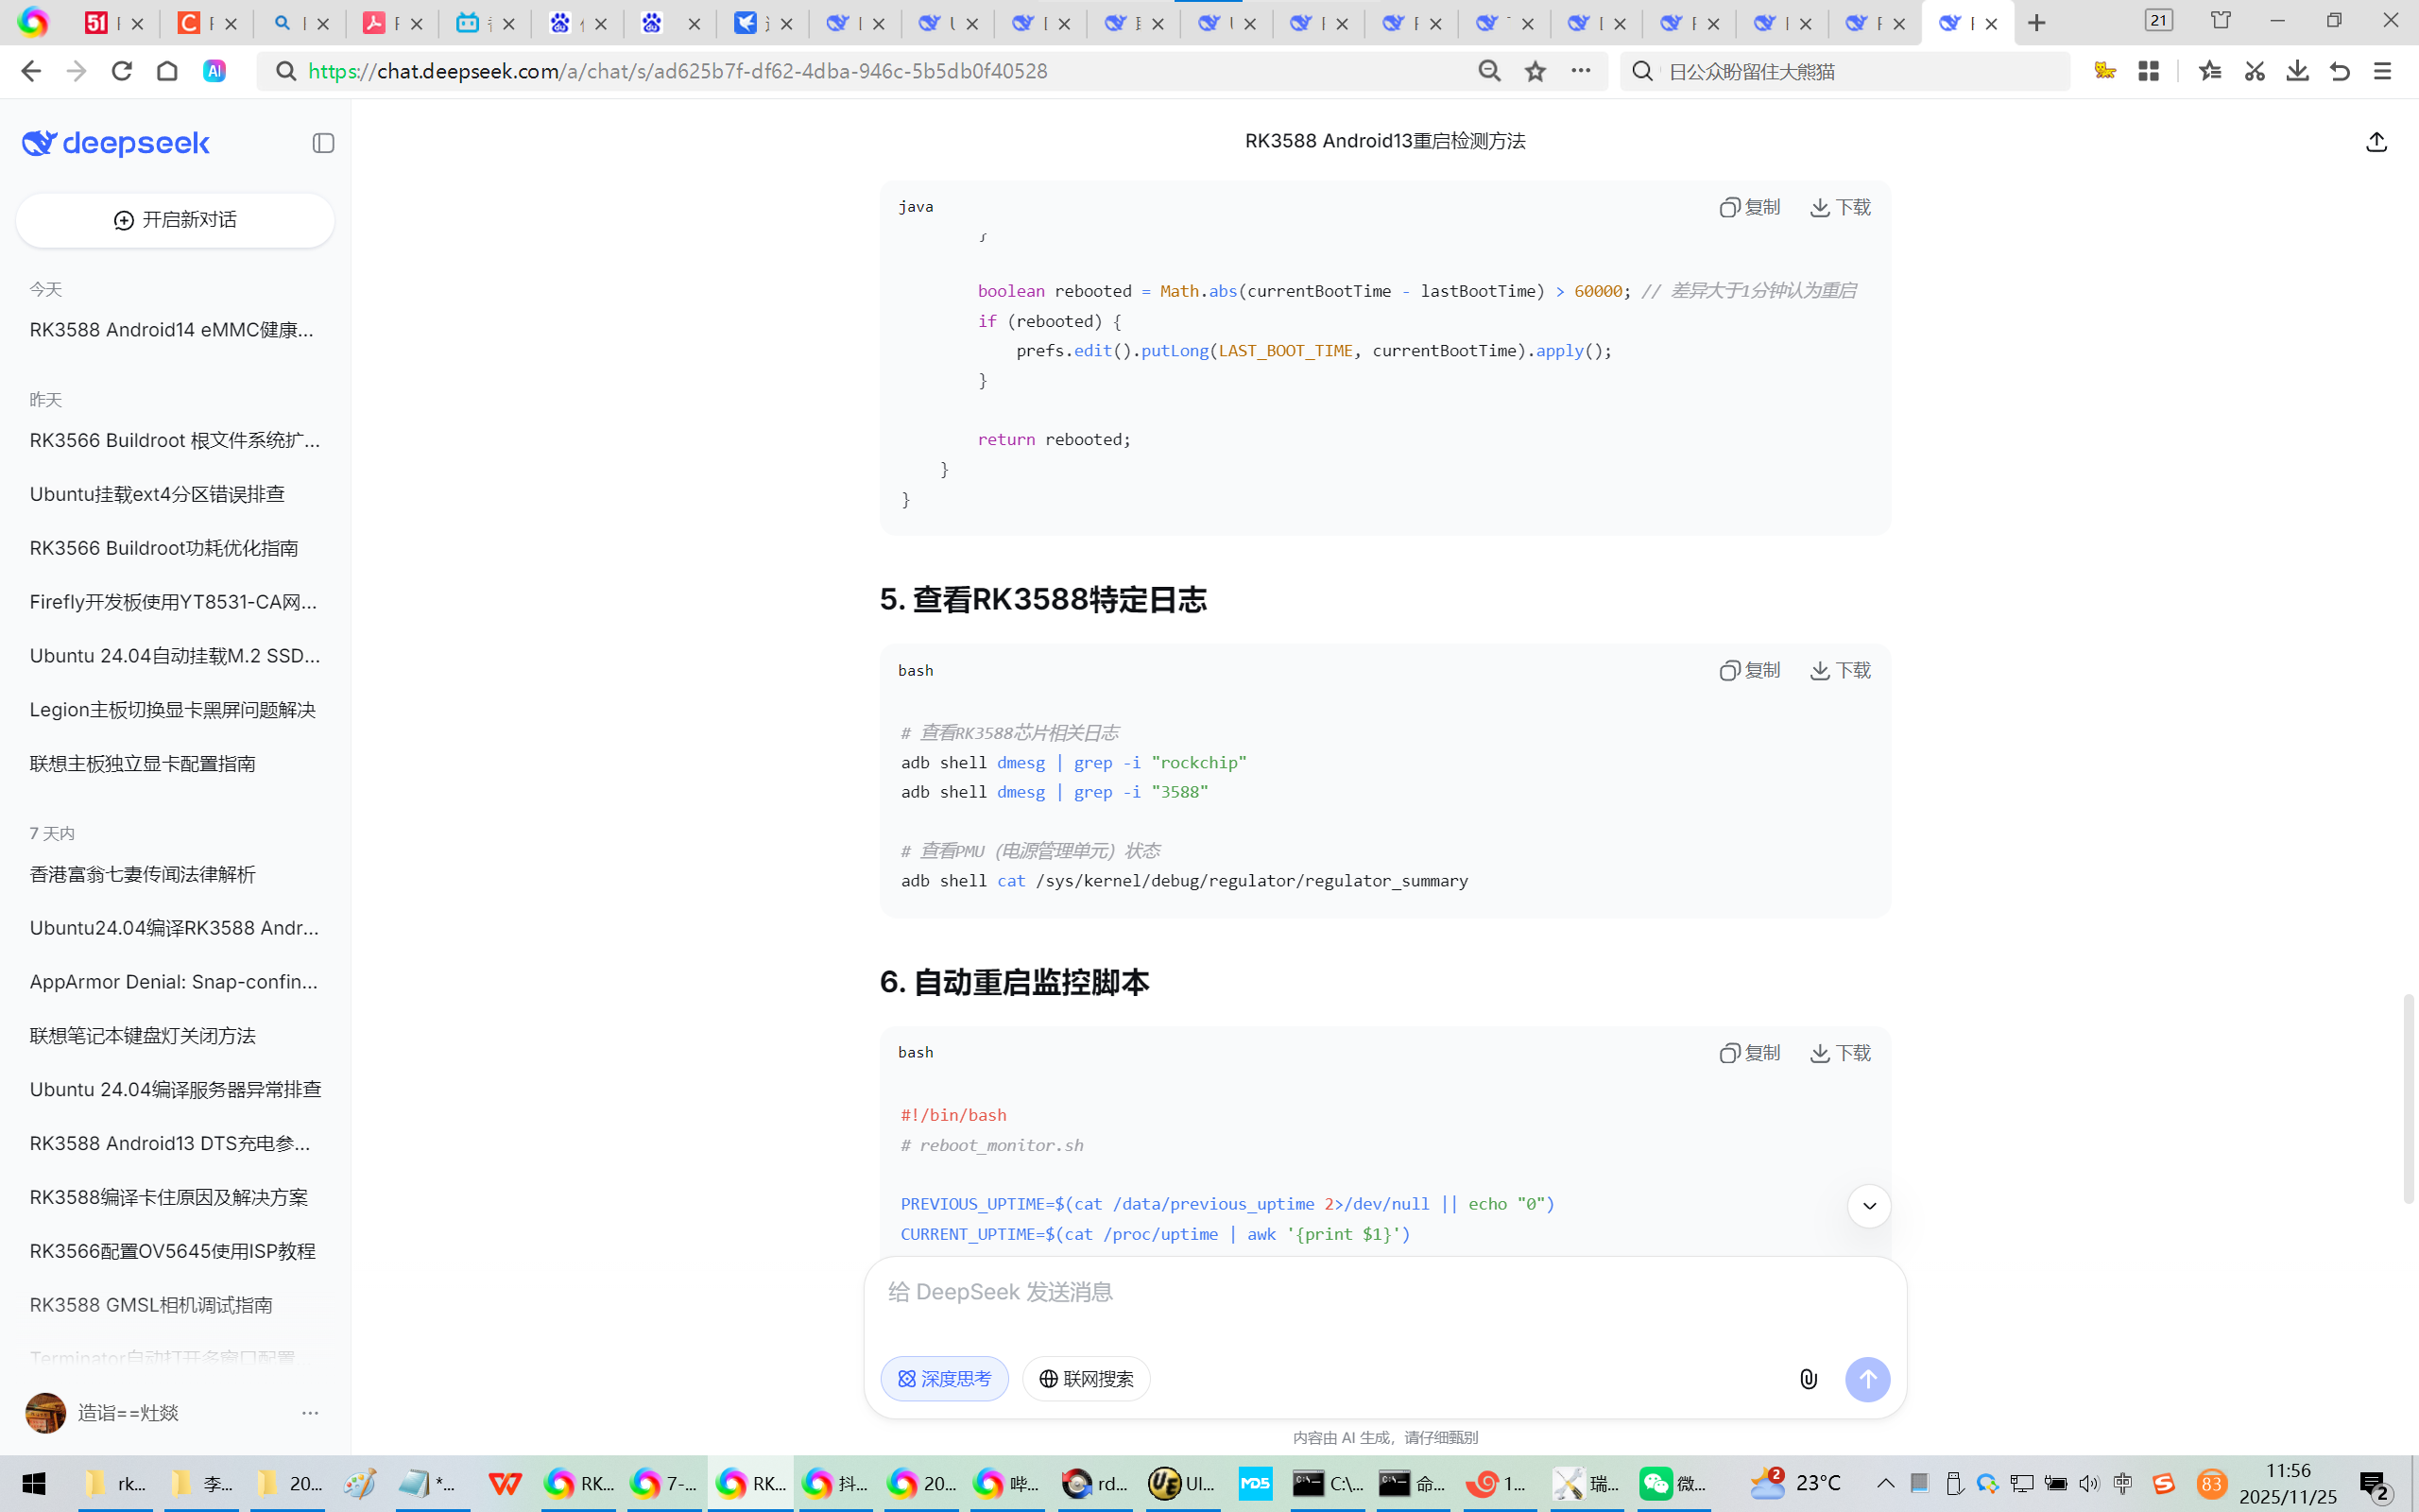Open a new browser tab
This screenshot has width=2419, height=1512.
2036,23
